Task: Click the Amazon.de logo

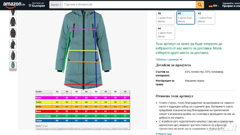Action: [x=14, y=5]
